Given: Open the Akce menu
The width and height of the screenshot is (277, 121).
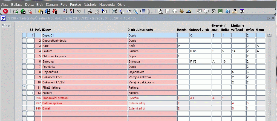Looking at the screenshot, I should (5, 5).
